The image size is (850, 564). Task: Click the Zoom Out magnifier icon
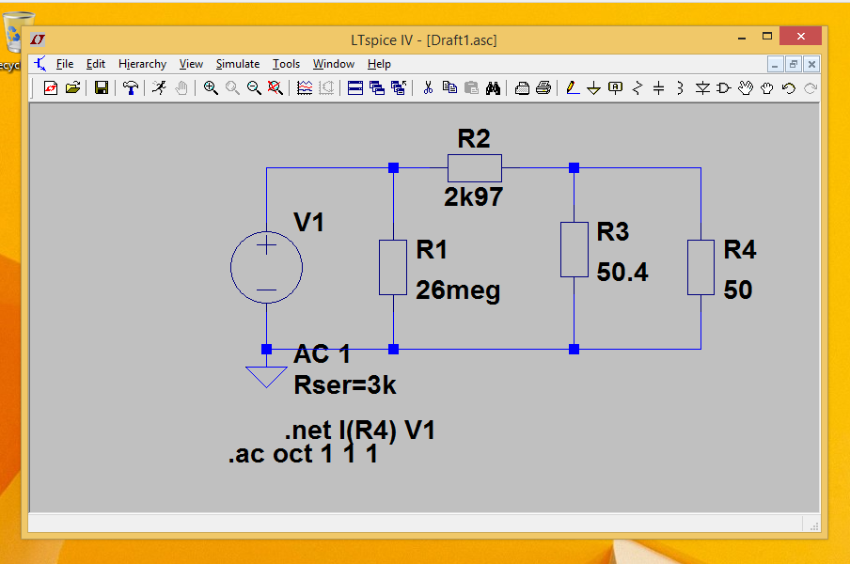[254, 87]
